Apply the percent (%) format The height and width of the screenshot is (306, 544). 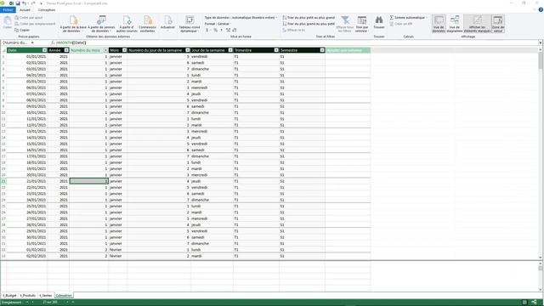pyautogui.click(x=215, y=31)
